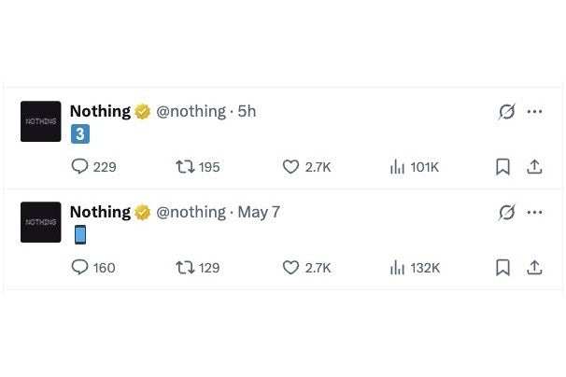Click Nothing avatar on the May 7 tweet
This screenshot has width=566, height=377.
pyautogui.click(x=40, y=222)
